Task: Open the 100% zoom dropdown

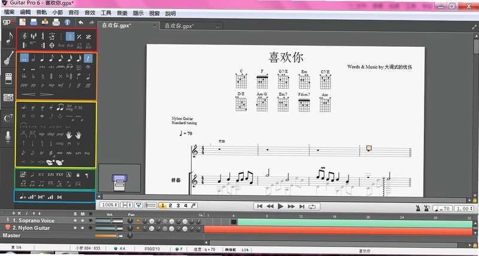Action: coord(110,205)
